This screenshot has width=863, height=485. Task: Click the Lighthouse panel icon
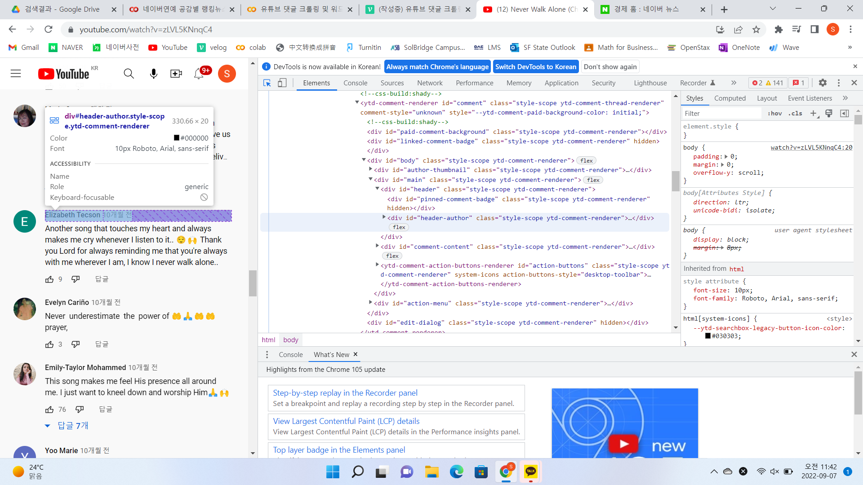tap(651, 83)
